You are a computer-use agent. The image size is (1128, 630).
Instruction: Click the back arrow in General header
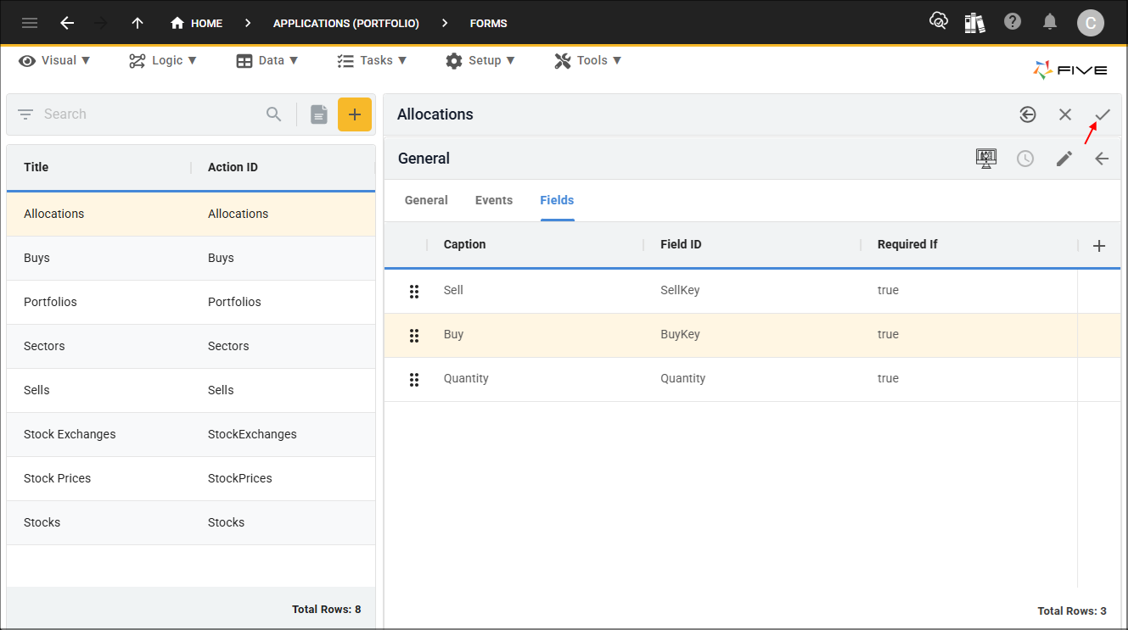pos(1102,159)
